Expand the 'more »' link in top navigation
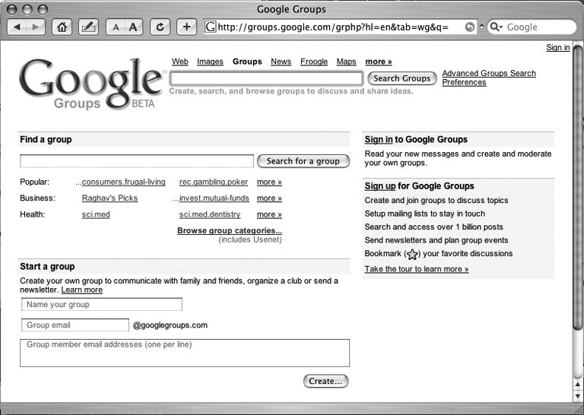Viewport: 584px width, 415px height. (x=378, y=62)
